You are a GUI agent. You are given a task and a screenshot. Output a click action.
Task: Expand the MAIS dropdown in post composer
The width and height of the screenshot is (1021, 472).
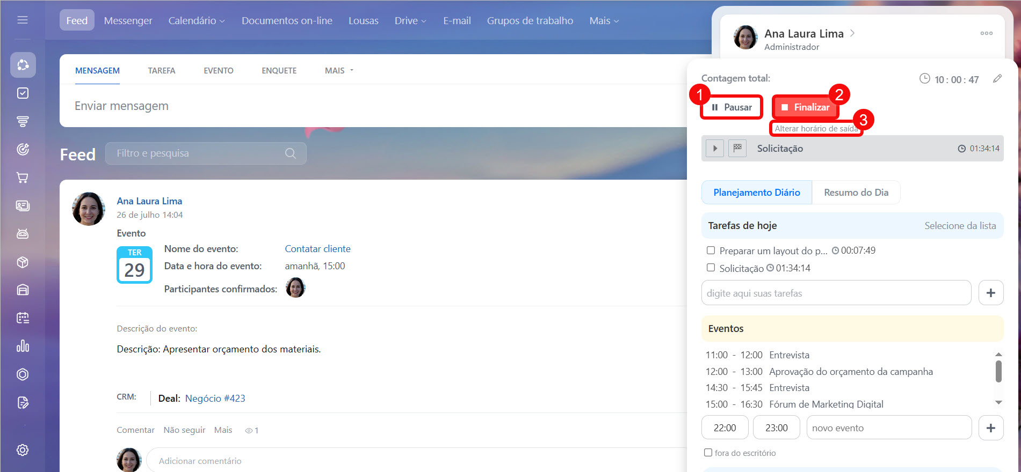(339, 71)
